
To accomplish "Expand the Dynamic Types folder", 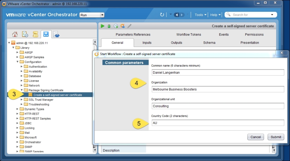I will click(17, 109).
